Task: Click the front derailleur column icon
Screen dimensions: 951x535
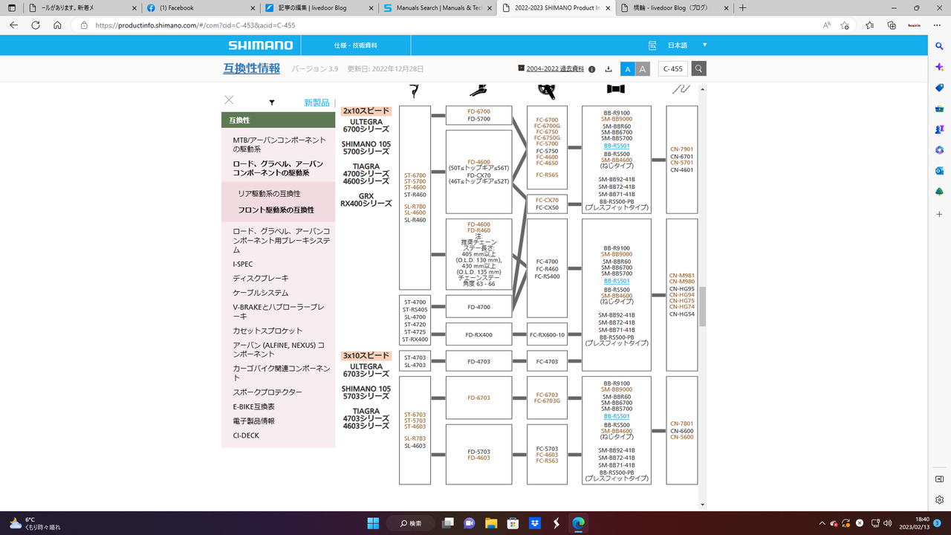Action: click(x=478, y=91)
